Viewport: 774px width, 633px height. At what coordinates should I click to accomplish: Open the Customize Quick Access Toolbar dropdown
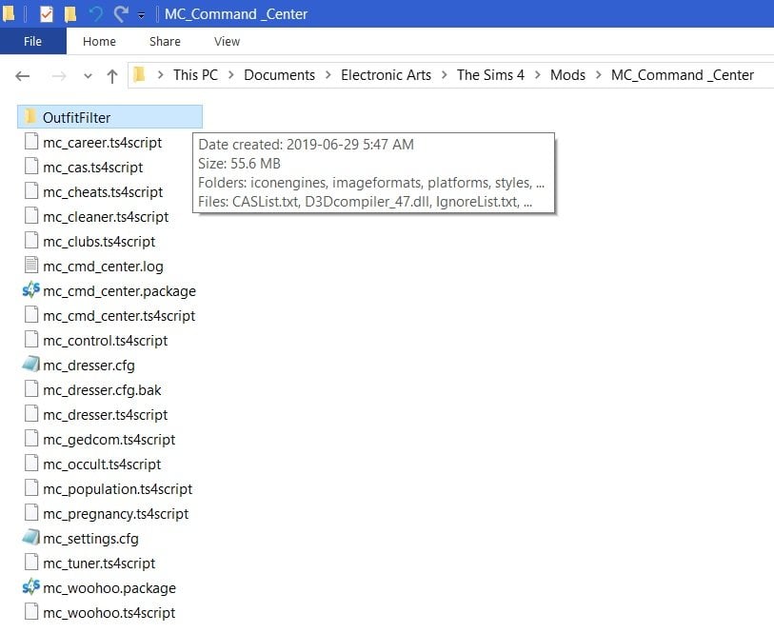(x=141, y=15)
